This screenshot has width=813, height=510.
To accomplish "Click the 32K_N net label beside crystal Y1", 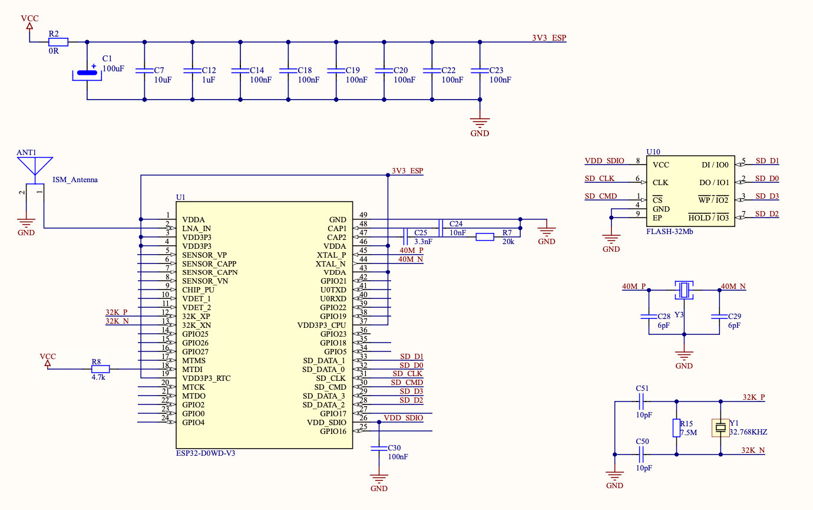I will click(x=753, y=450).
